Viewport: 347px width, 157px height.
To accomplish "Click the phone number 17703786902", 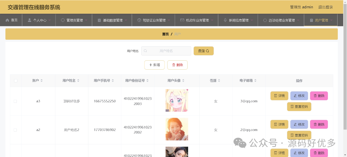I will (105, 130).
